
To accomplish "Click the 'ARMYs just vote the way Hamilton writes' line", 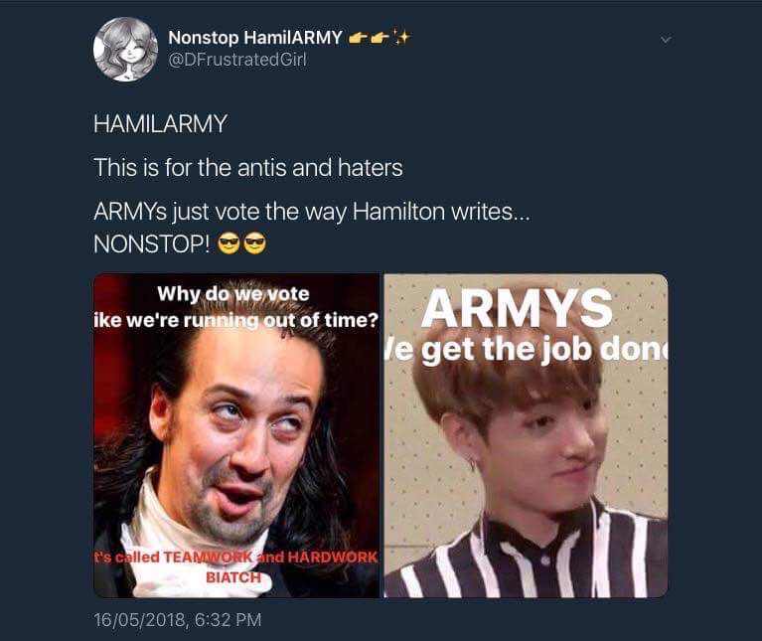I will 312,212.
